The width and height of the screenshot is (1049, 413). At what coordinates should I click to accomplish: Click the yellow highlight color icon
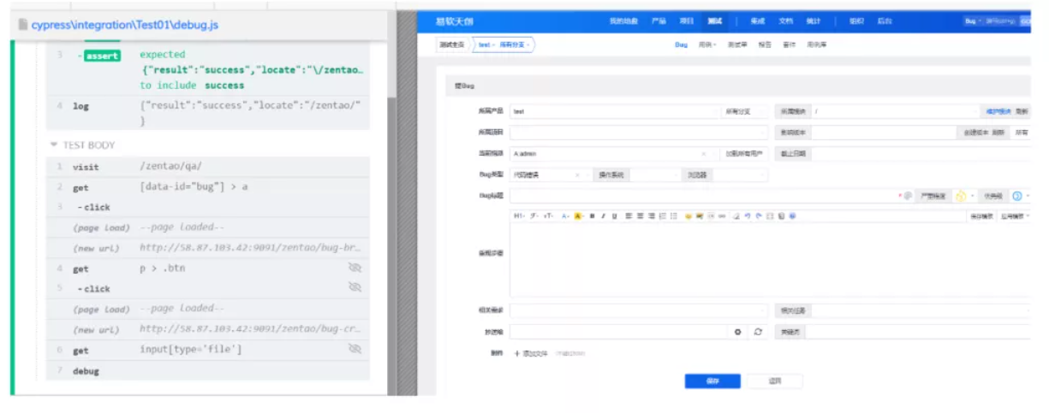578,216
